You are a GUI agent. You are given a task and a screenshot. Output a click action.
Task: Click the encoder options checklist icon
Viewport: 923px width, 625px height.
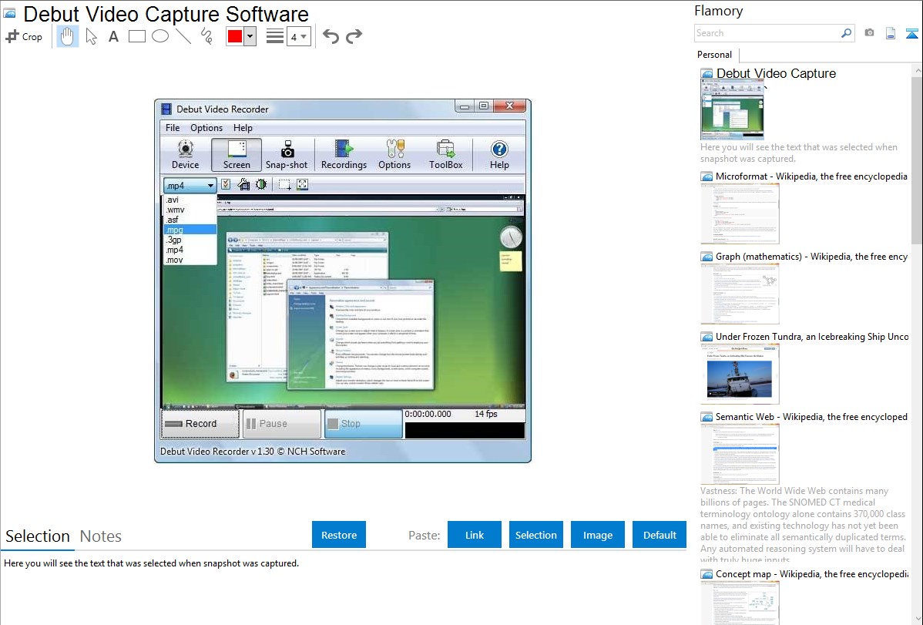point(226,184)
